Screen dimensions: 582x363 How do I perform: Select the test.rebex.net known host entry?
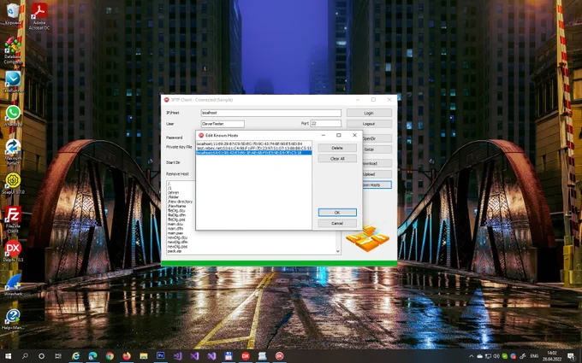click(x=254, y=148)
